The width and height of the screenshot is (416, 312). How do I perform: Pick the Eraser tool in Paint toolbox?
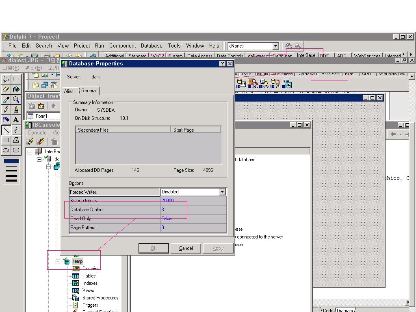tap(6, 89)
